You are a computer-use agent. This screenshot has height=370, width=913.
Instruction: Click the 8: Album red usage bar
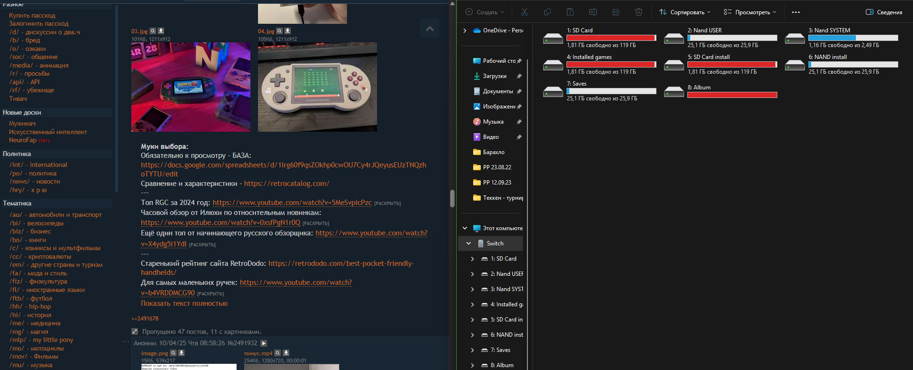[732, 95]
